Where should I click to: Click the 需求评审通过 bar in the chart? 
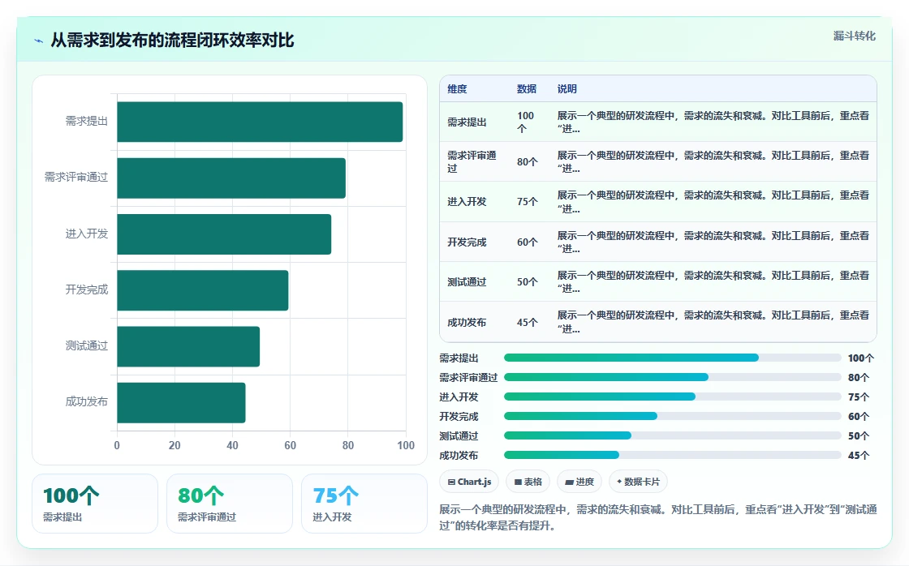(x=231, y=178)
